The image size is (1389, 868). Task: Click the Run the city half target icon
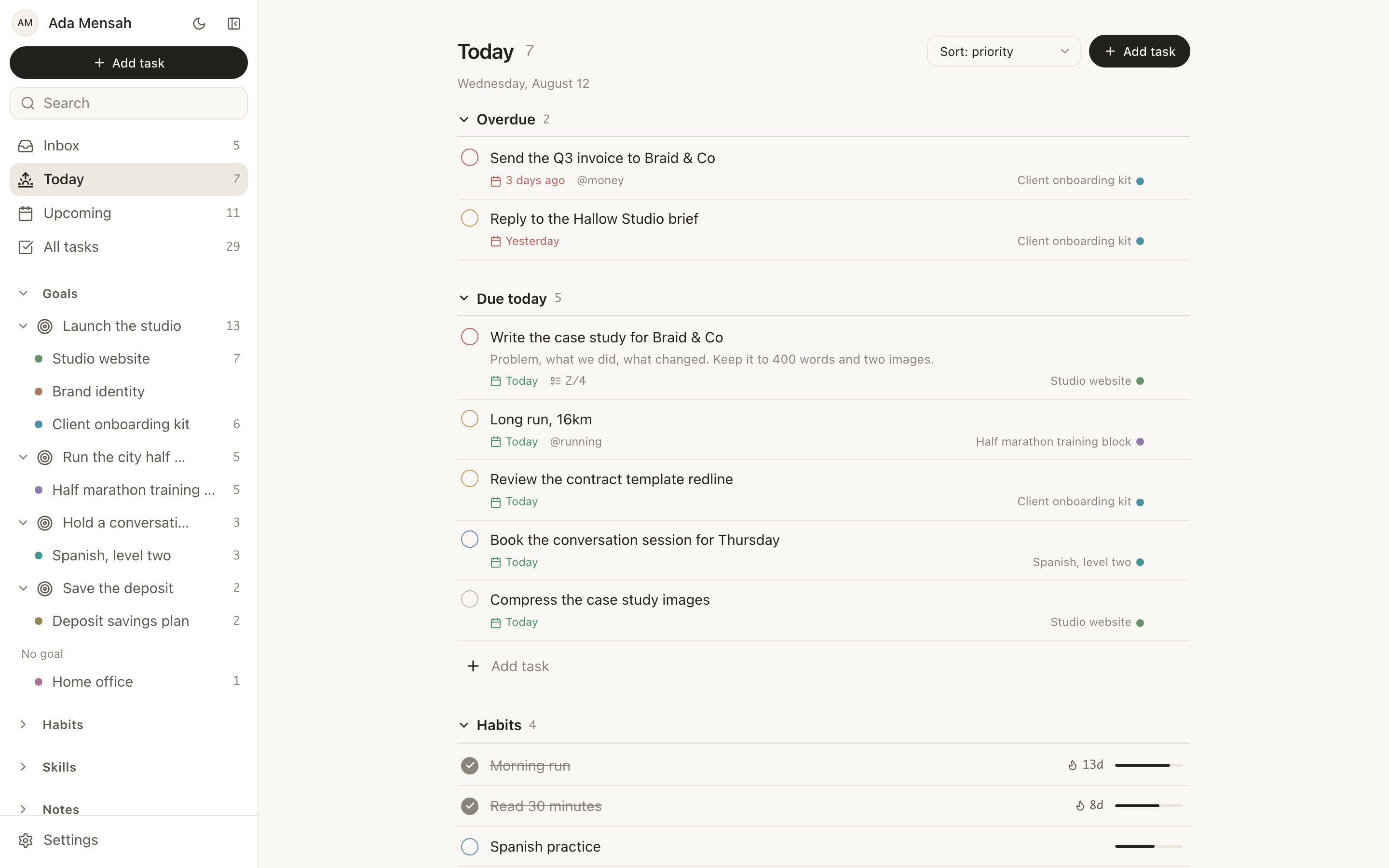[45, 458]
